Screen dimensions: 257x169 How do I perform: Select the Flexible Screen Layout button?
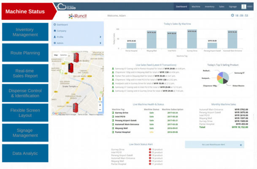(x=25, y=113)
